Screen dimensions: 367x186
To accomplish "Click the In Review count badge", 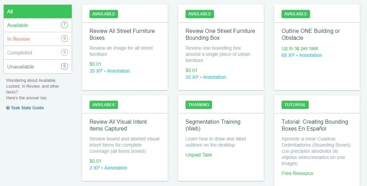I will (64, 39).
